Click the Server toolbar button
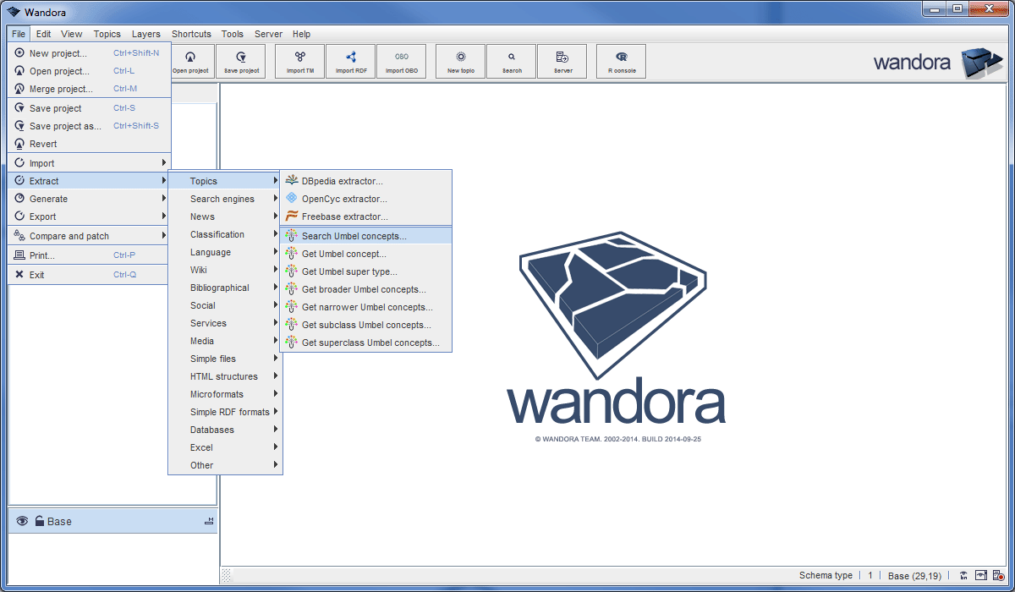 tap(562, 62)
